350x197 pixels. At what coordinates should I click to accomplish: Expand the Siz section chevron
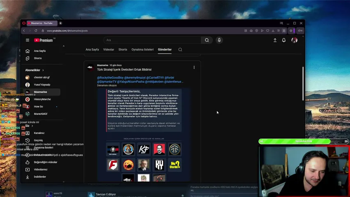(32, 126)
